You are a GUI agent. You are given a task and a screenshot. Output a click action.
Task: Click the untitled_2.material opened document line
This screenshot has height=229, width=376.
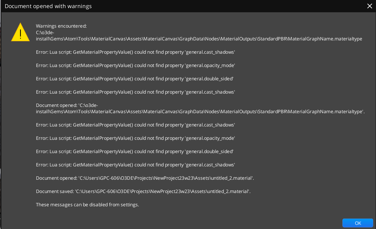pos(145,178)
